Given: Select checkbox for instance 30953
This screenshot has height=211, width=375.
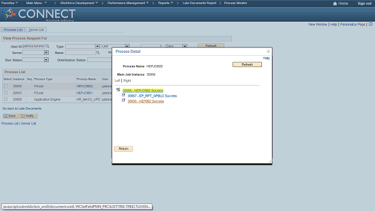Looking at the screenshot, I should coord(6,93).
